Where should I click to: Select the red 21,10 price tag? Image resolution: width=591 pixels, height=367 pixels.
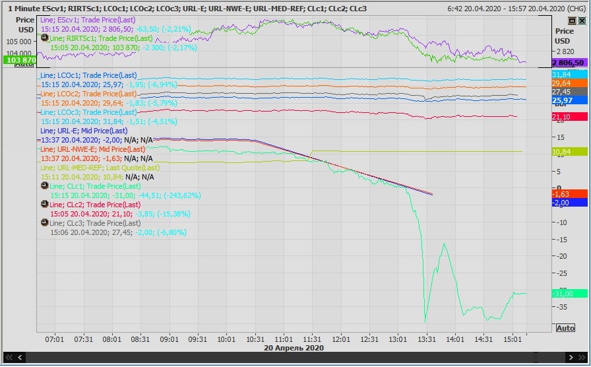569,117
